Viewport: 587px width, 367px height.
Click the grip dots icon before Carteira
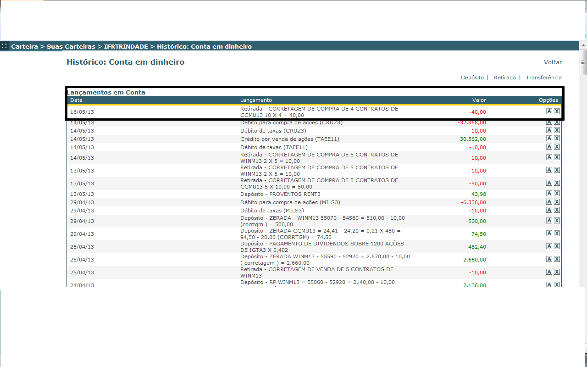4,46
